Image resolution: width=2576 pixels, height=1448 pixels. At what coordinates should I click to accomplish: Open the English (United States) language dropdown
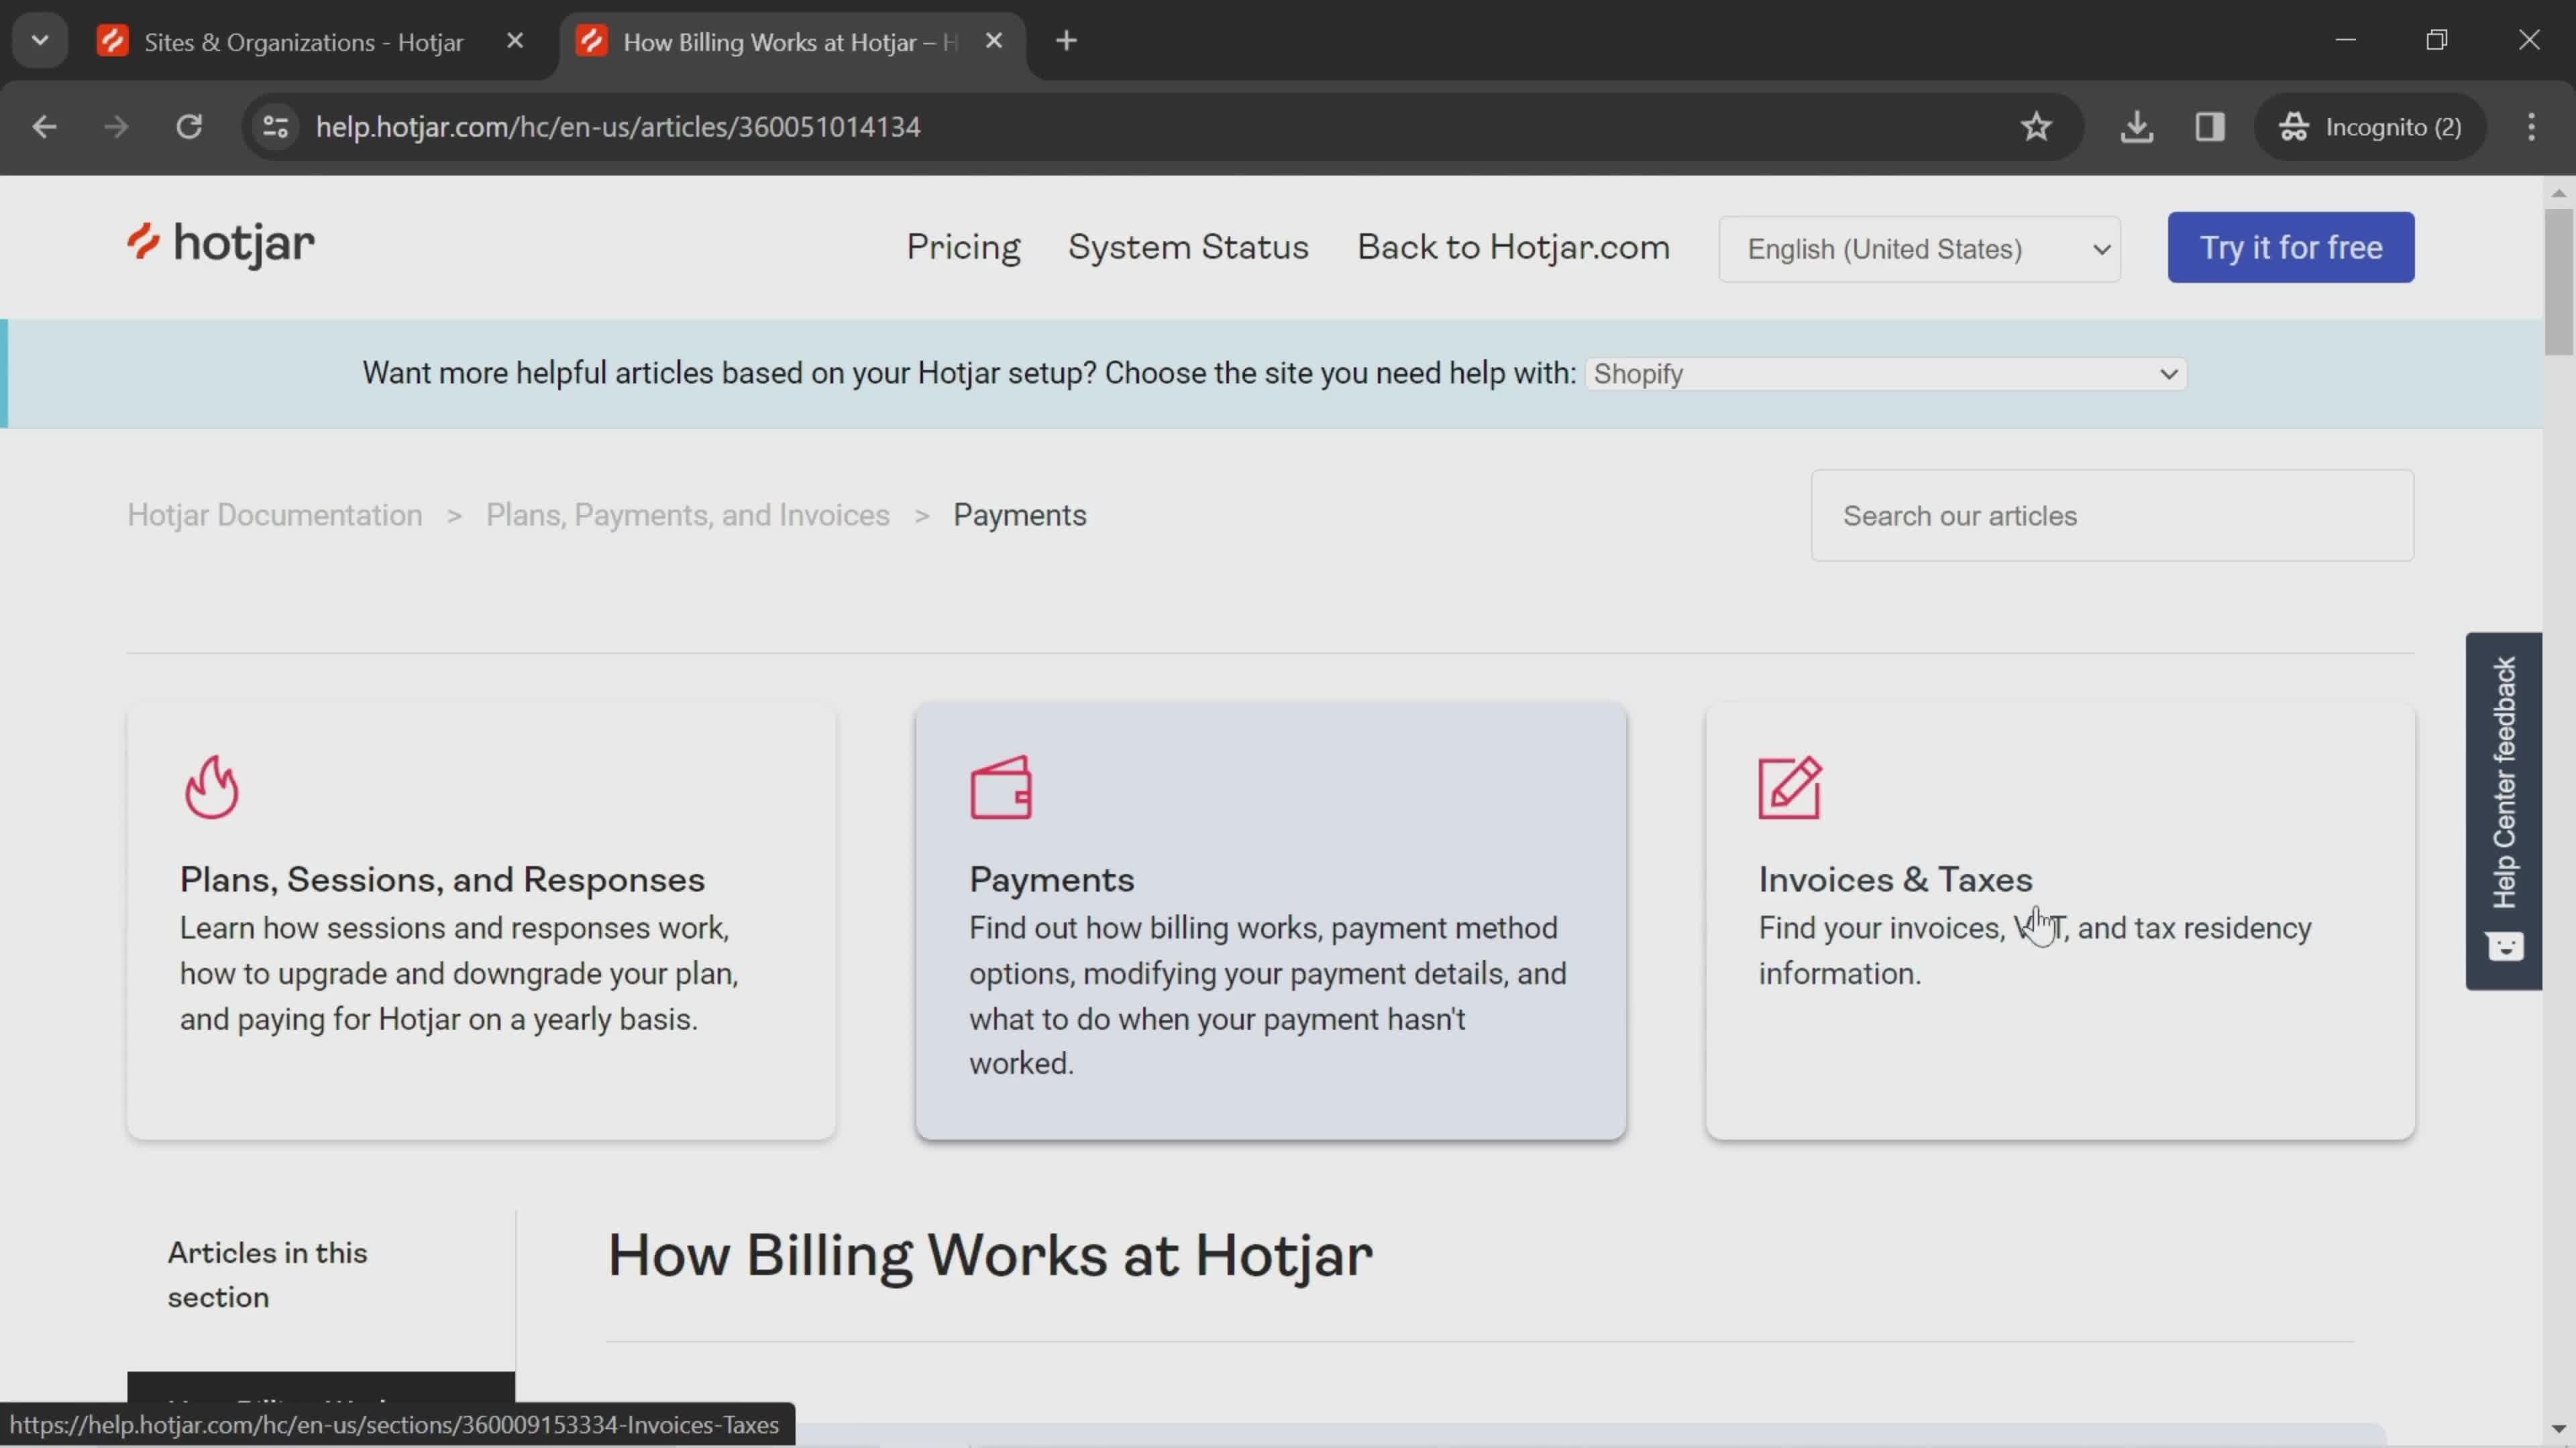point(1919,249)
